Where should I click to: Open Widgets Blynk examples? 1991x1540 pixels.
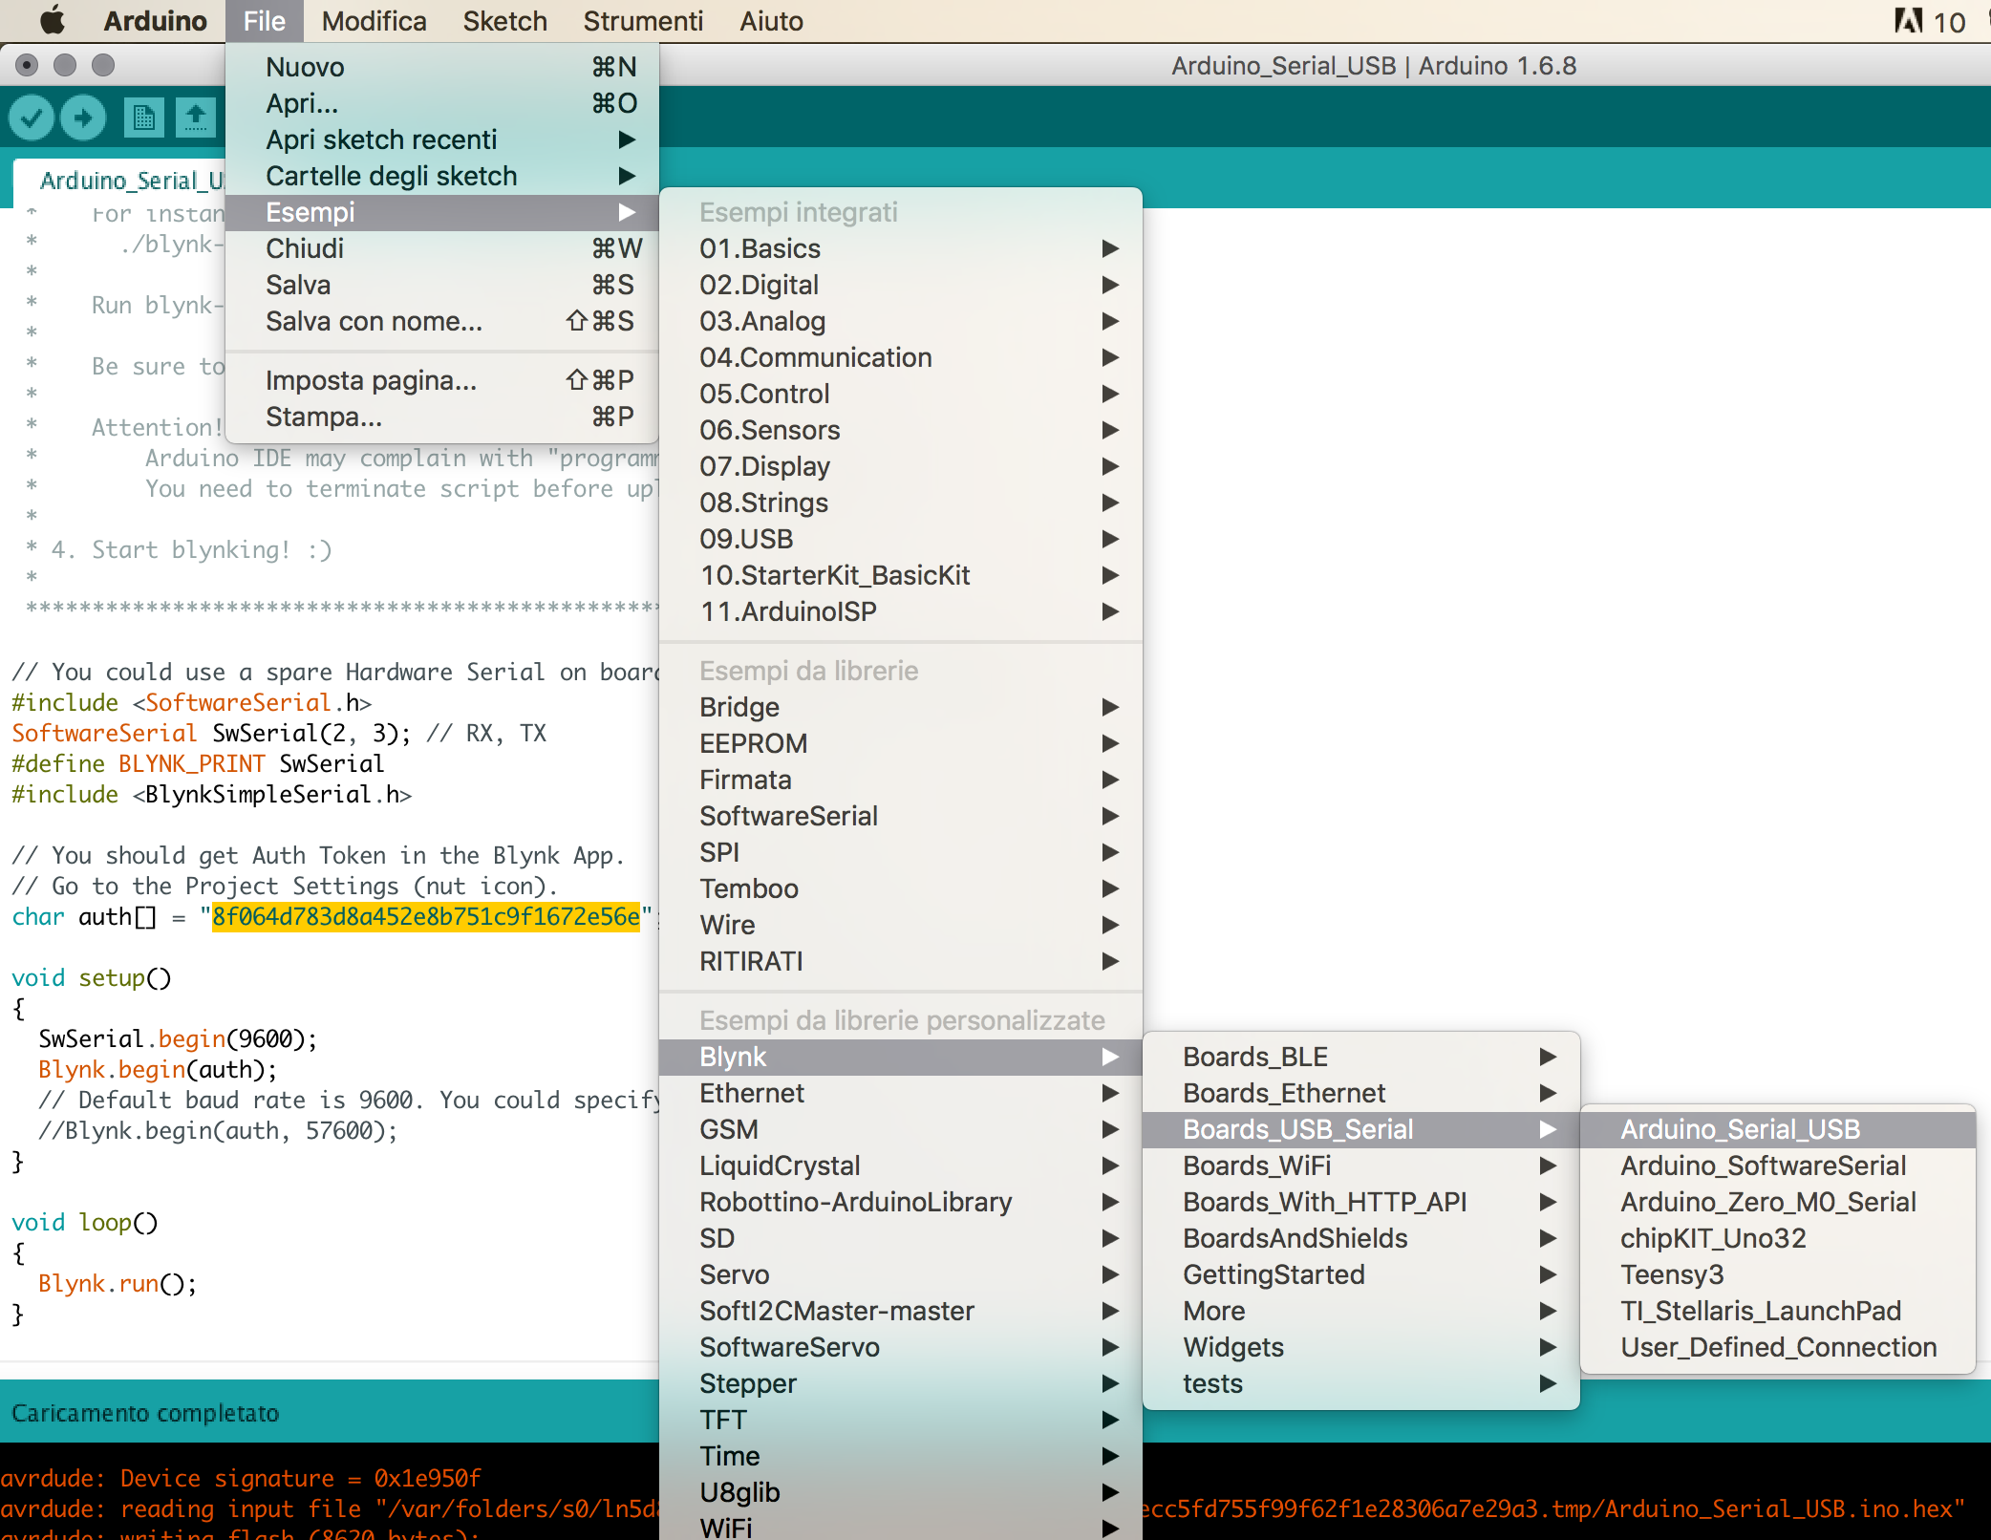[x=1361, y=1347]
